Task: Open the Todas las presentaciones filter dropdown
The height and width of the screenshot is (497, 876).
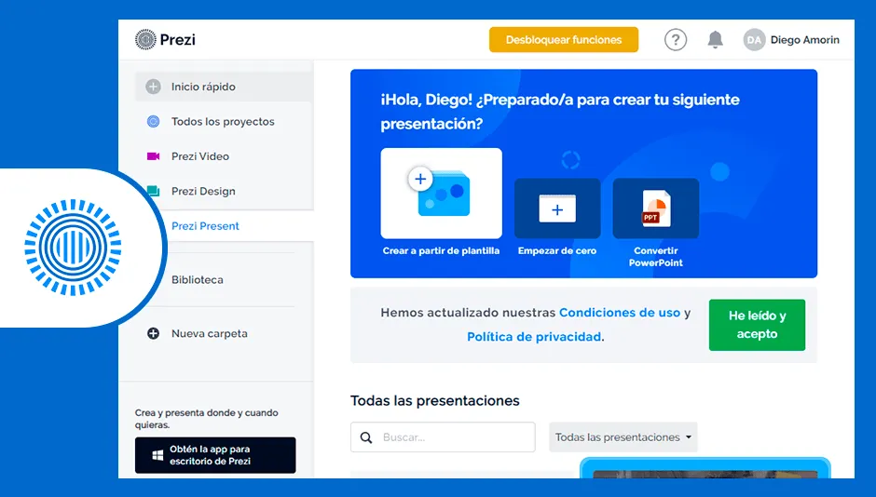Action: click(623, 437)
